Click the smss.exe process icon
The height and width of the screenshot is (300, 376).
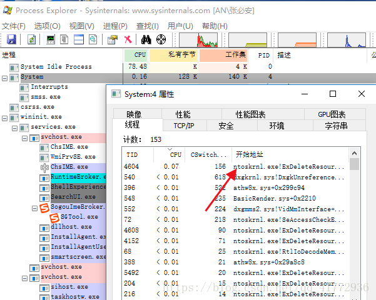point(24,97)
